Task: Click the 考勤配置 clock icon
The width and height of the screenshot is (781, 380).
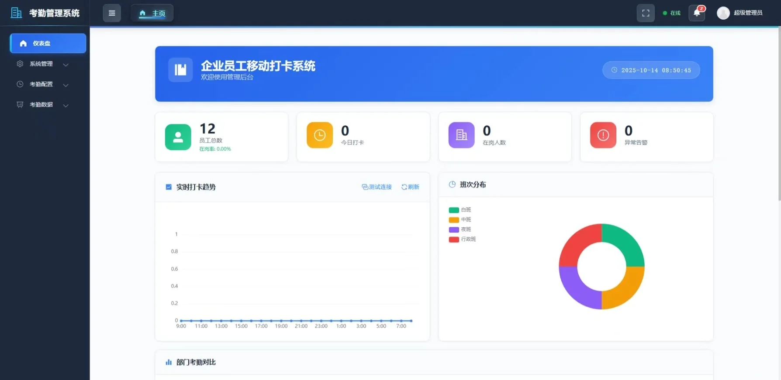Action: (20, 84)
